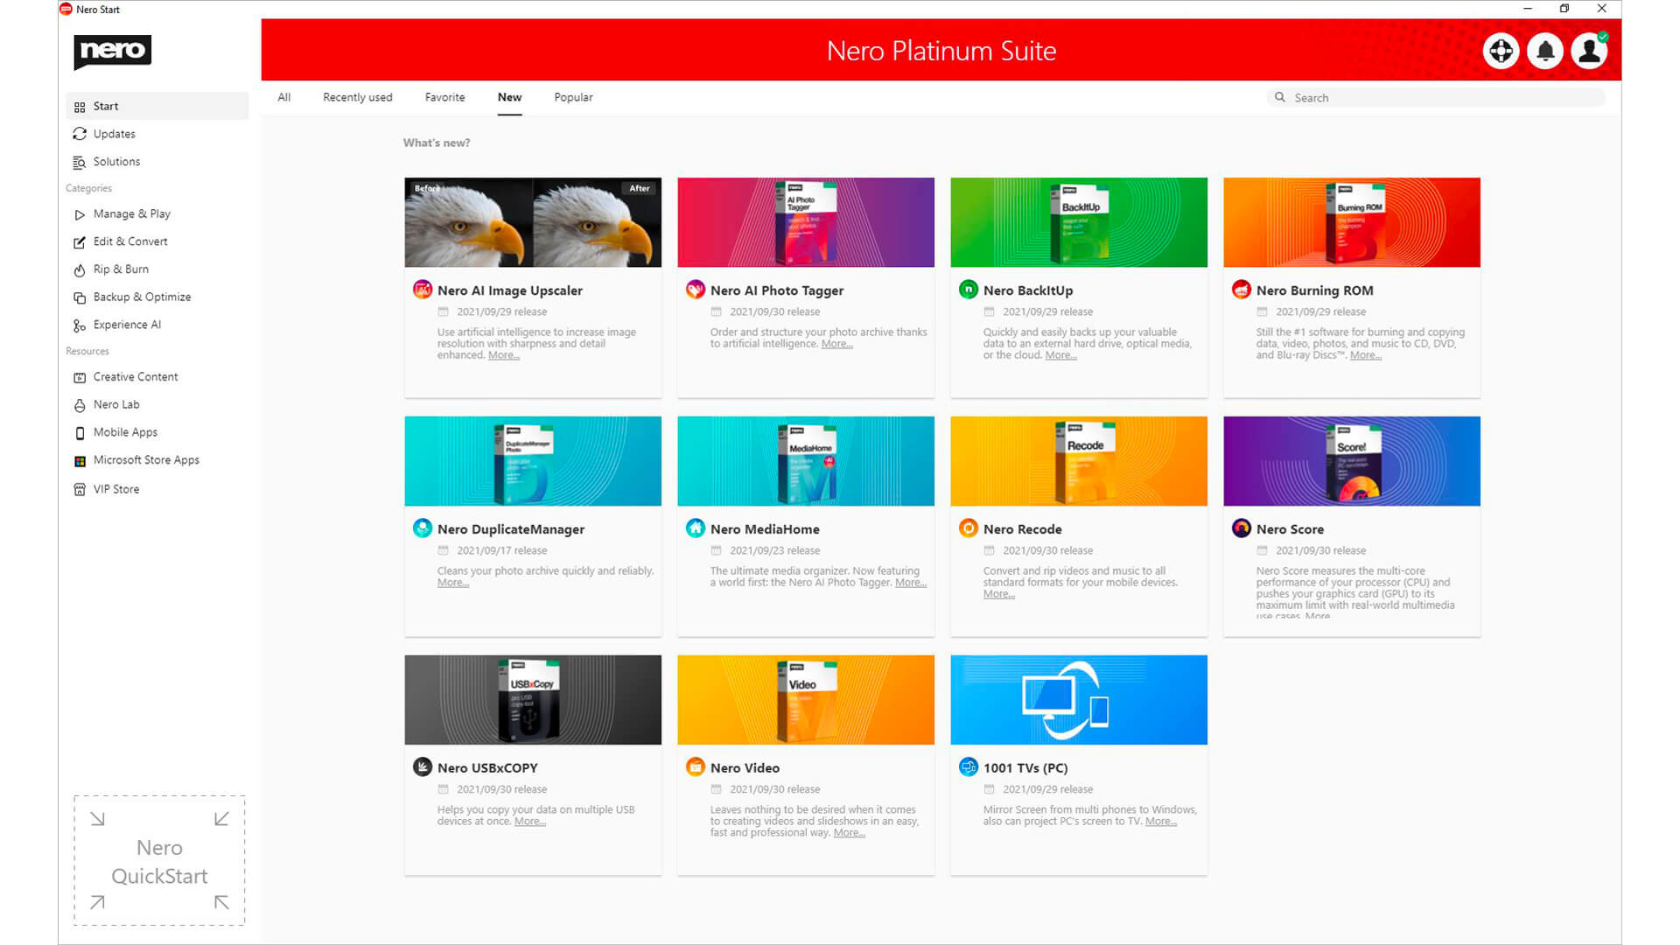Click the 1001 TVs (PC) app icon
Image resolution: width=1680 pixels, height=945 pixels.
point(969,767)
